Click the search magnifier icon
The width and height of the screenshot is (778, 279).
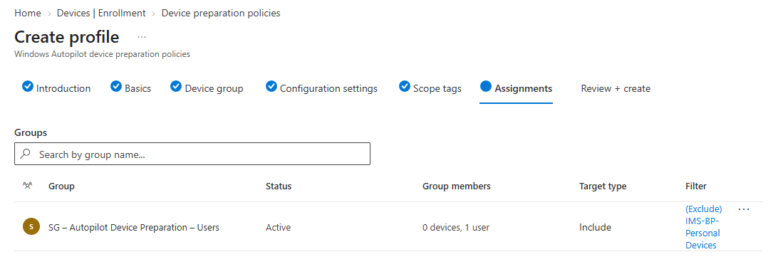coord(26,154)
